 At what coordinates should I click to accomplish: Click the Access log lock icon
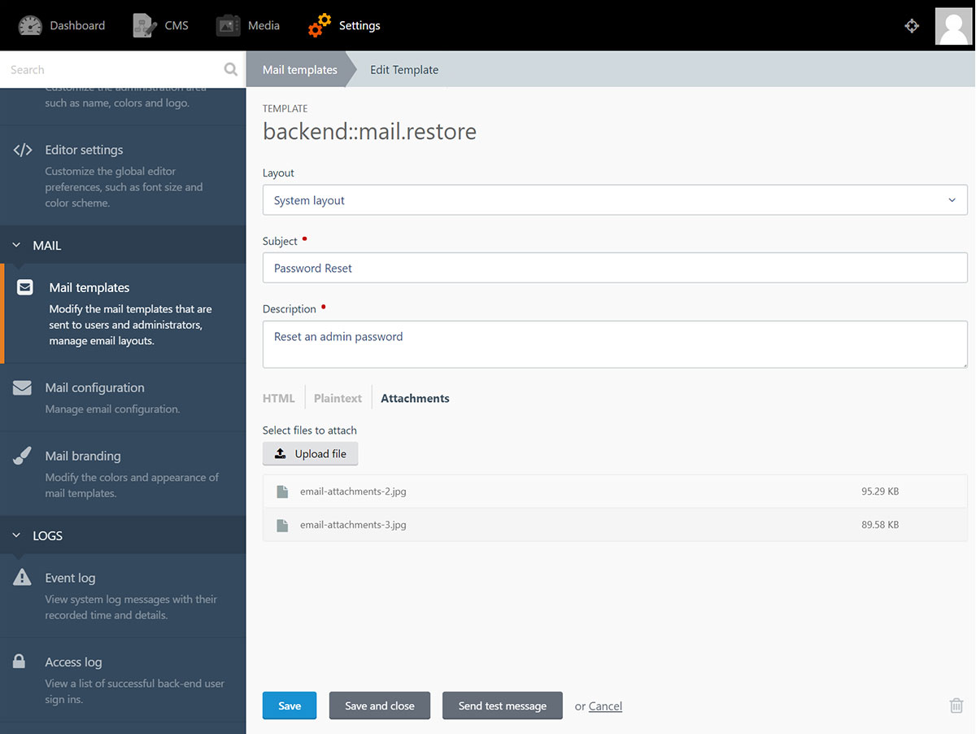[x=20, y=662]
